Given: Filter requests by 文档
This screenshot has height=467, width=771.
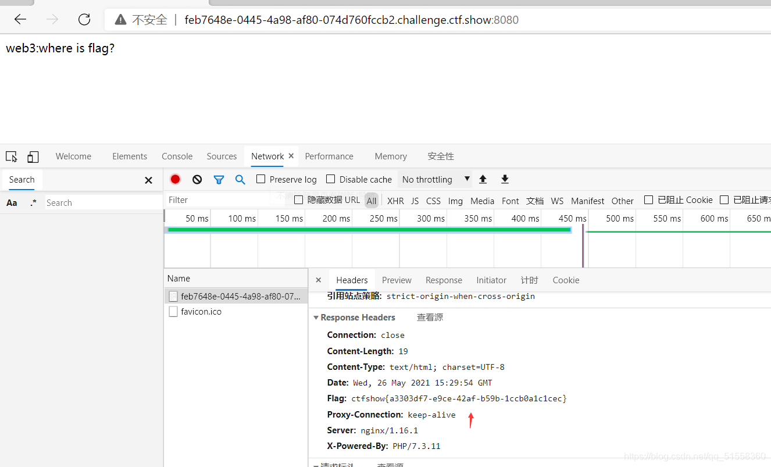Looking at the screenshot, I should pos(535,201).
